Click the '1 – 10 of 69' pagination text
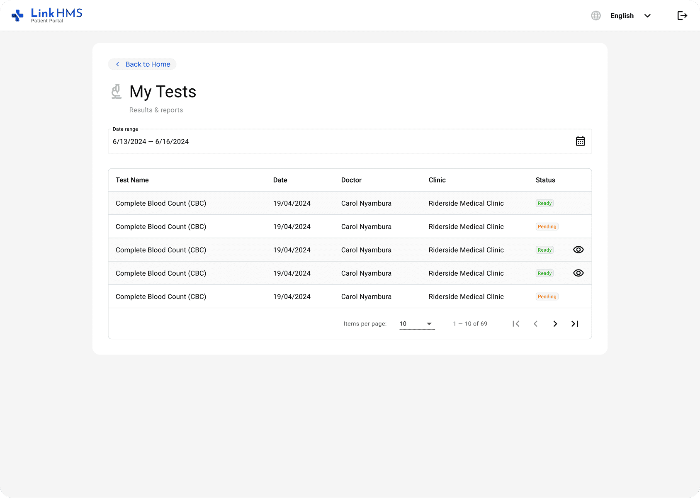 coord(470,324)
